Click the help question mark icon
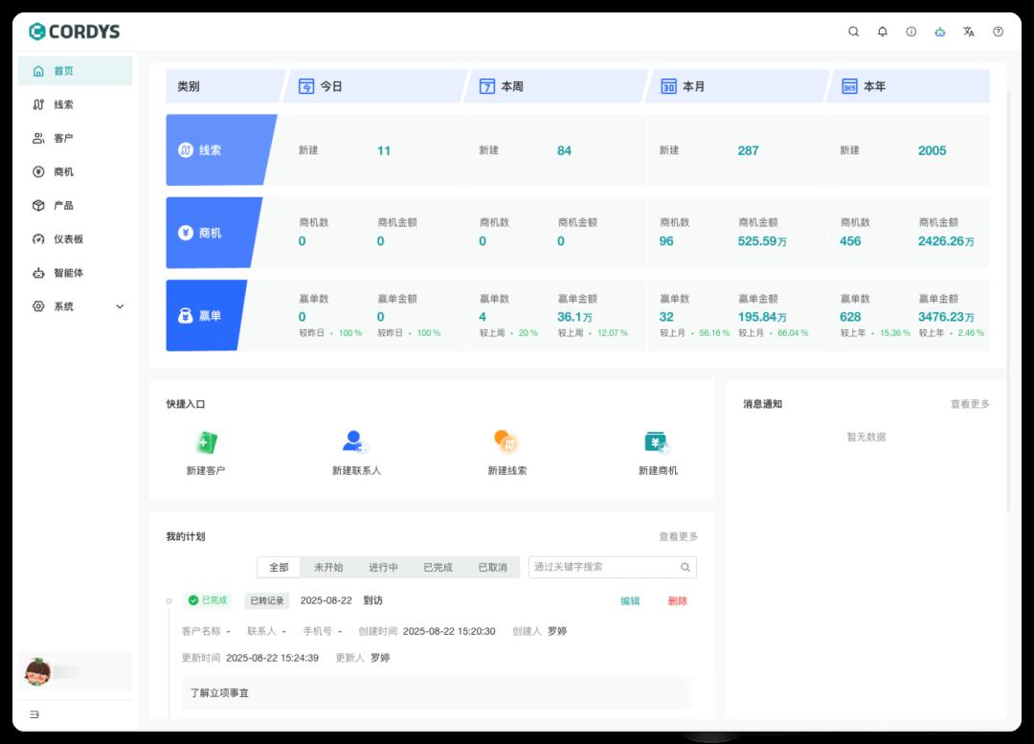The height and width of the screenshot is (744, 1034). [998, 32]
